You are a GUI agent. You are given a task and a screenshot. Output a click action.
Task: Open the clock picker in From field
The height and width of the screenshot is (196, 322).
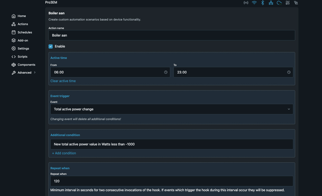click(x=166, y=72)
